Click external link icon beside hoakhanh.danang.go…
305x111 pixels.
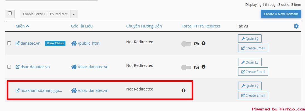point(18,90)
